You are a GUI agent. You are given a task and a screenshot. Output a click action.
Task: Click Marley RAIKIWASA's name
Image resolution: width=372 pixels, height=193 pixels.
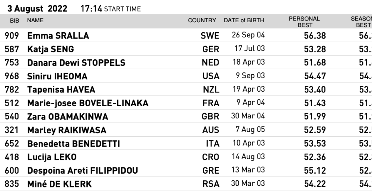click(67, 130)
